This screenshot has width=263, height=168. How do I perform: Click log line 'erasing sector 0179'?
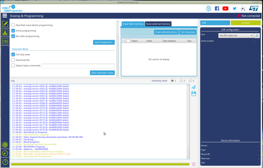coord(40,130)
